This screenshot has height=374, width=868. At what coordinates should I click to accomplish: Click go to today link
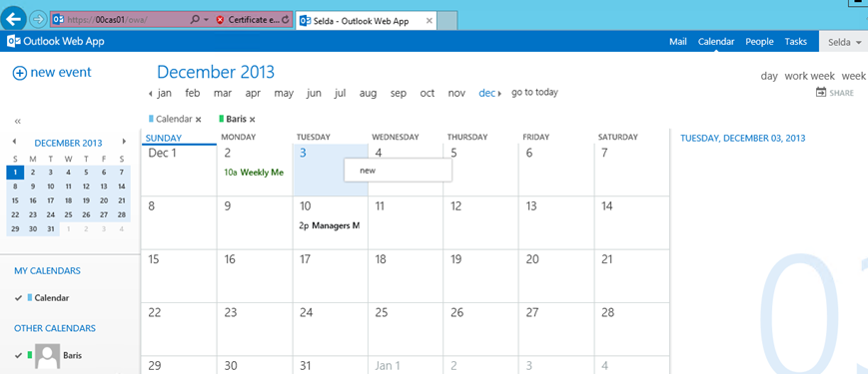[534, 93]
